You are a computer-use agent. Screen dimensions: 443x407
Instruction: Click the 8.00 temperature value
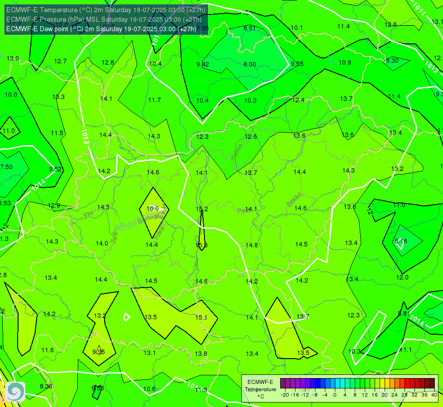coord(250,64)
